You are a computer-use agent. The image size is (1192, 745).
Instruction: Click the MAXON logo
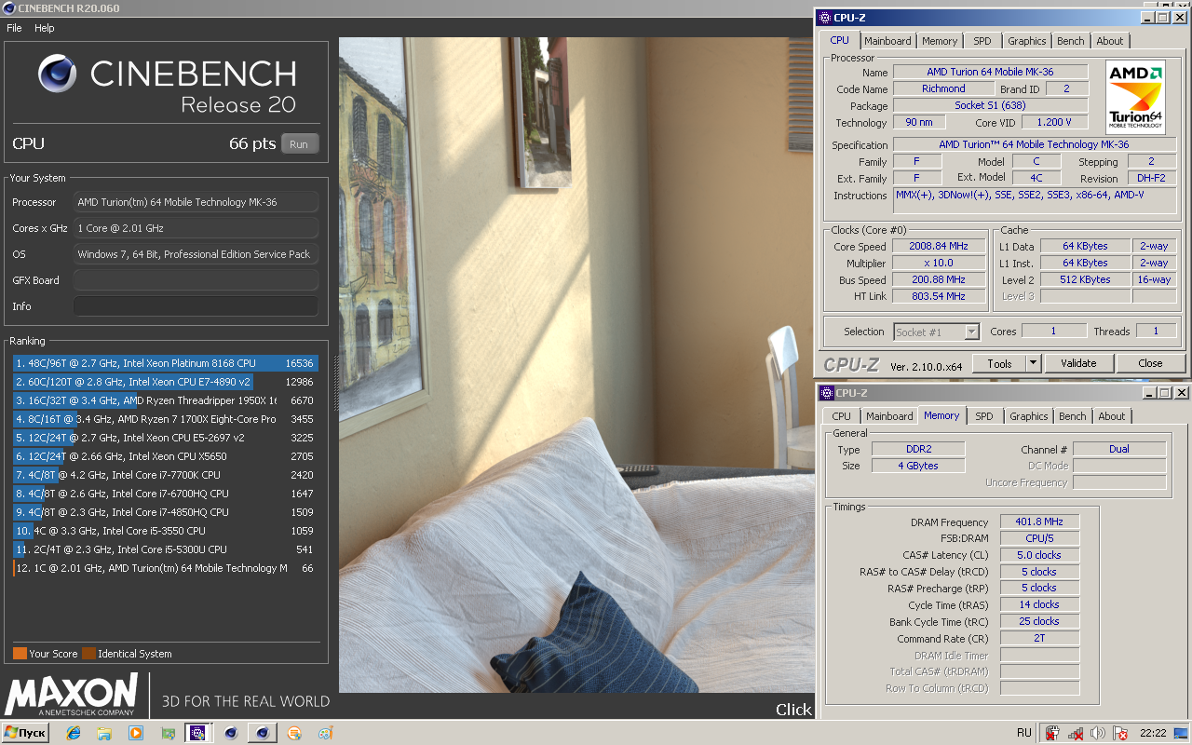coord(72,695)
